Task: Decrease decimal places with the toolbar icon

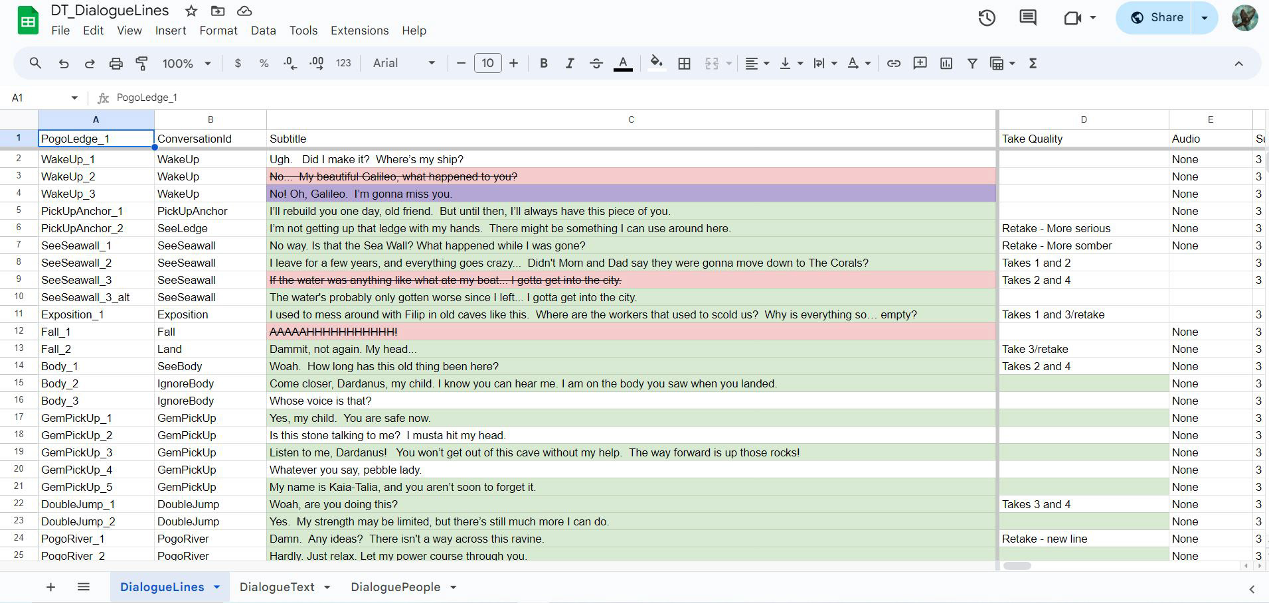Action: coord(289,63)
